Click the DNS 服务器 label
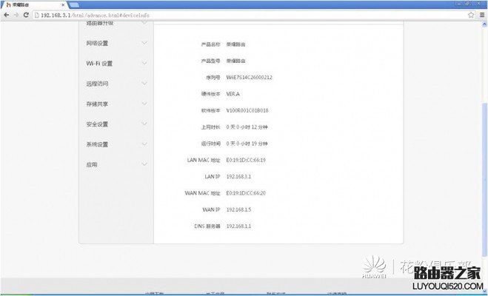488x296 pixels. (207, 226)
